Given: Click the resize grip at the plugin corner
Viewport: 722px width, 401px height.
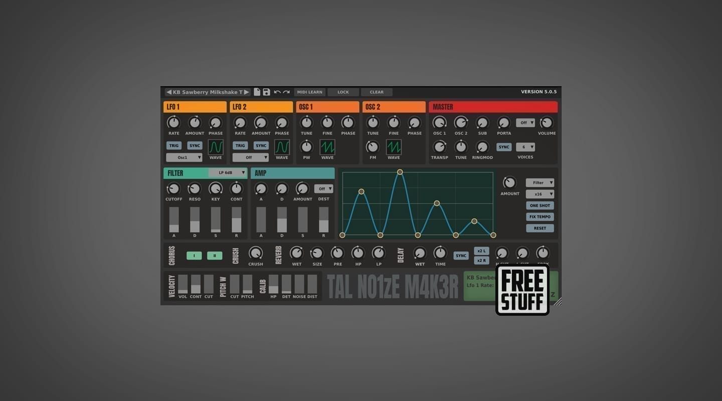Looking at the screenshot, I should pos(558,301).
